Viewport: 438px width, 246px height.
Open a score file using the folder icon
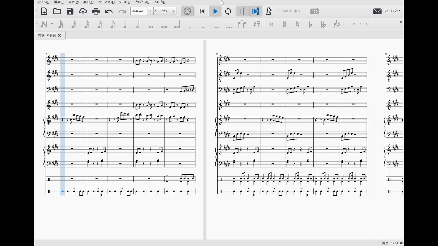coord(57,11)
